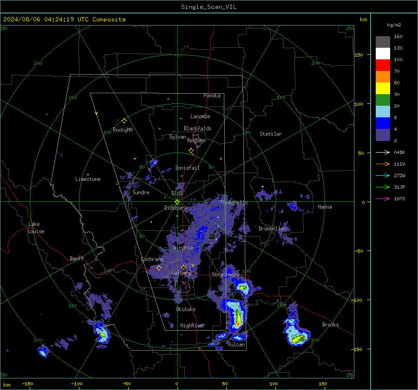The height and width of the screenshot is (390, 418).
Task: Click the red-core storm cell north of Vulcan
Action: [x=237, y=316]
